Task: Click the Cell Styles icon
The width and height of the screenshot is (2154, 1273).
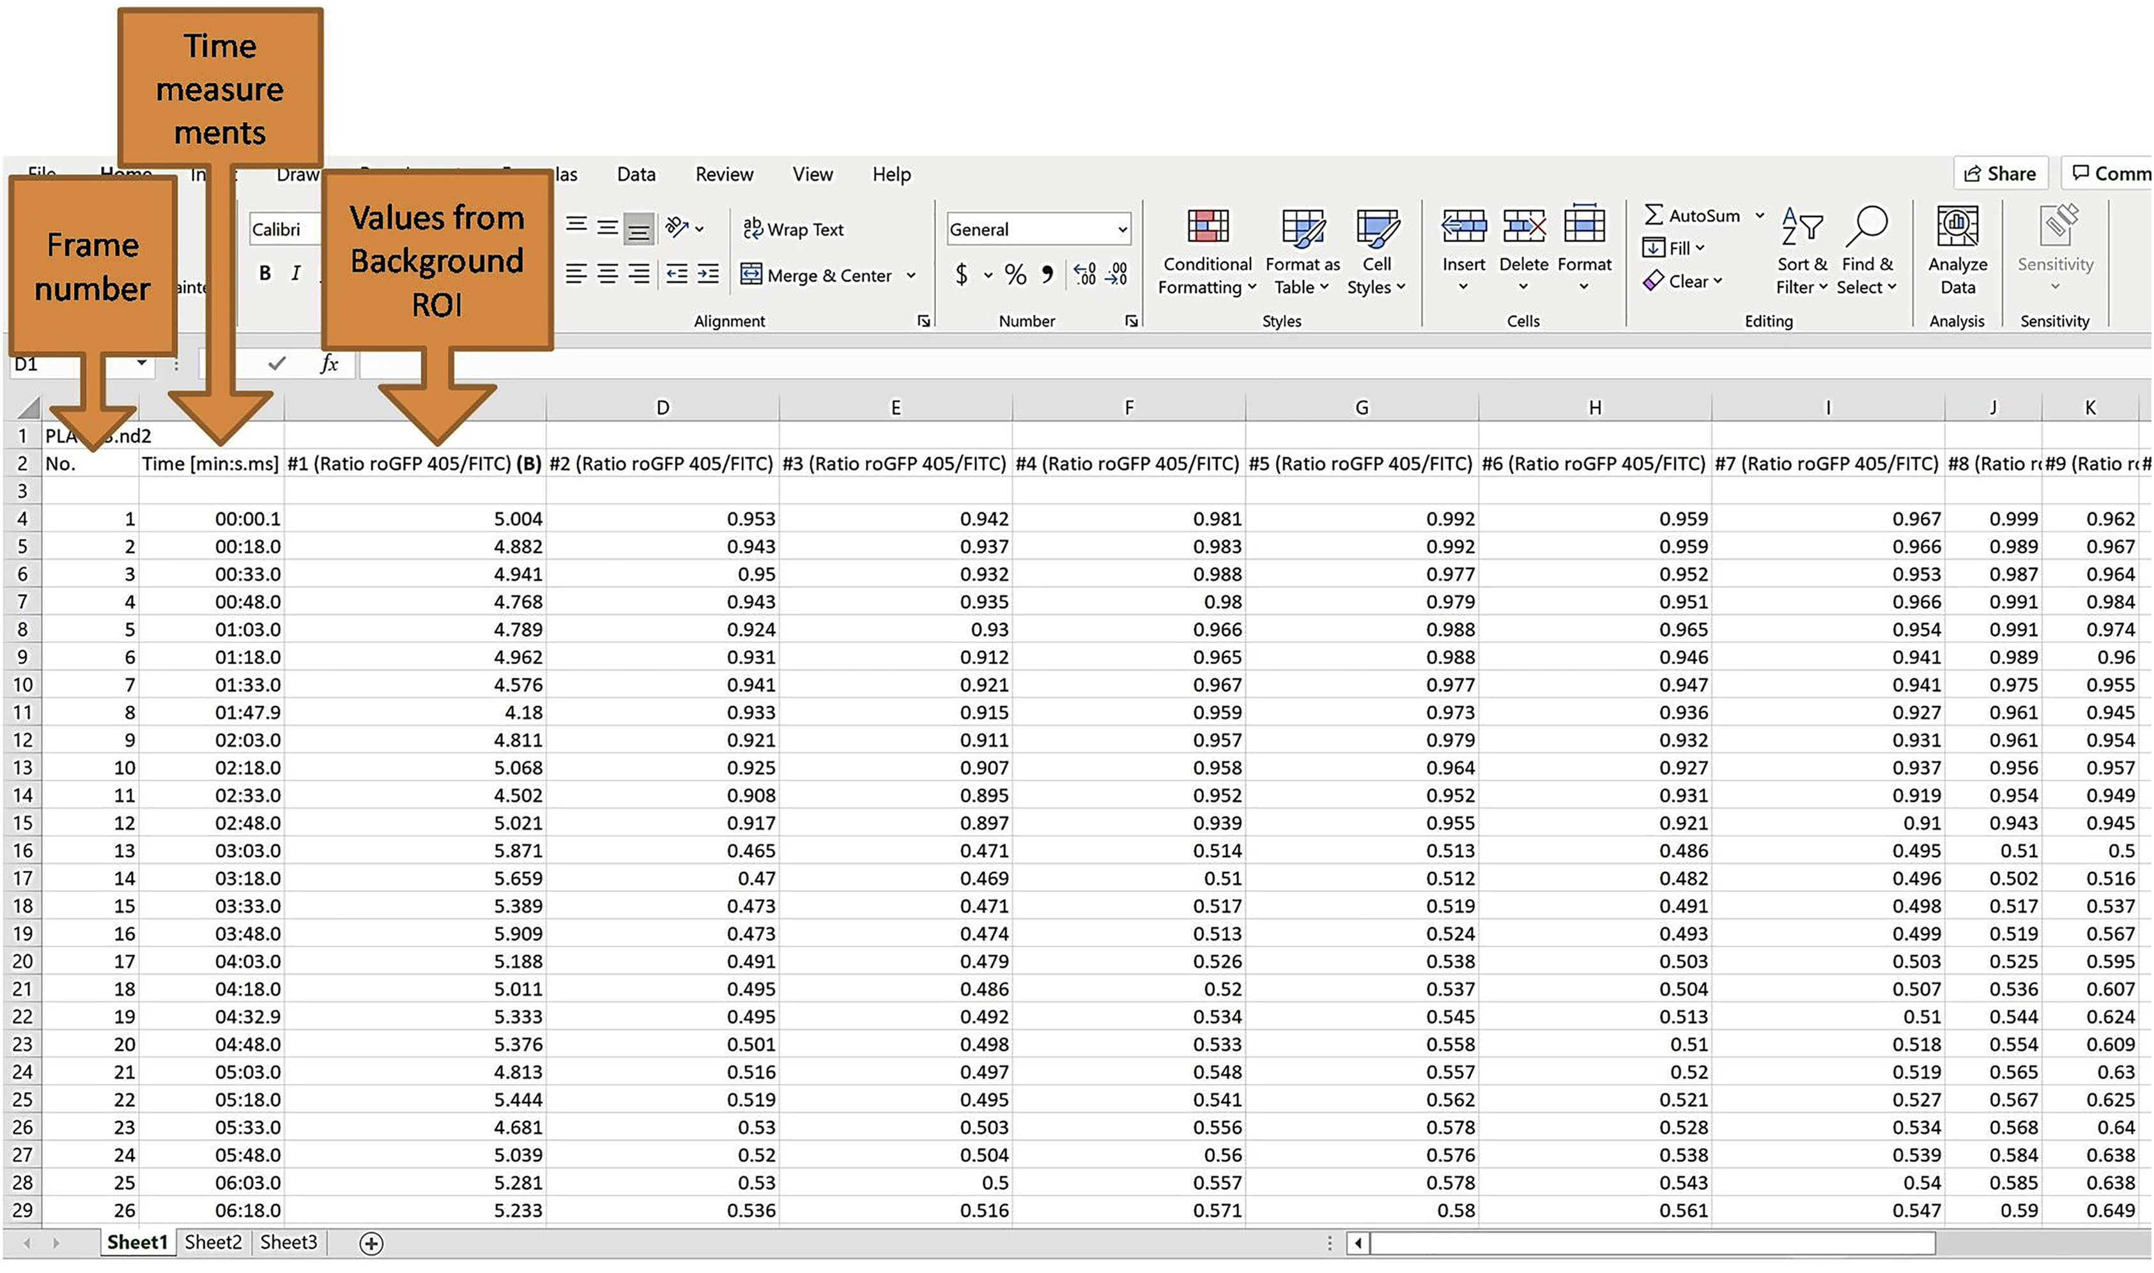Action: coord(1376,228)
